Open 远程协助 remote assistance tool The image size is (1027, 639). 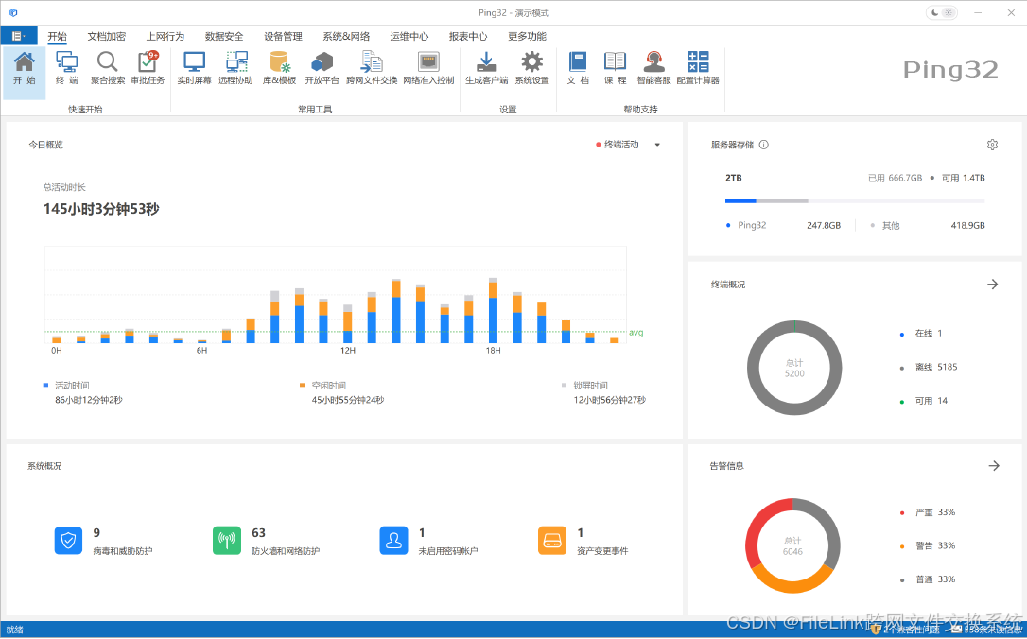(235, 68)
